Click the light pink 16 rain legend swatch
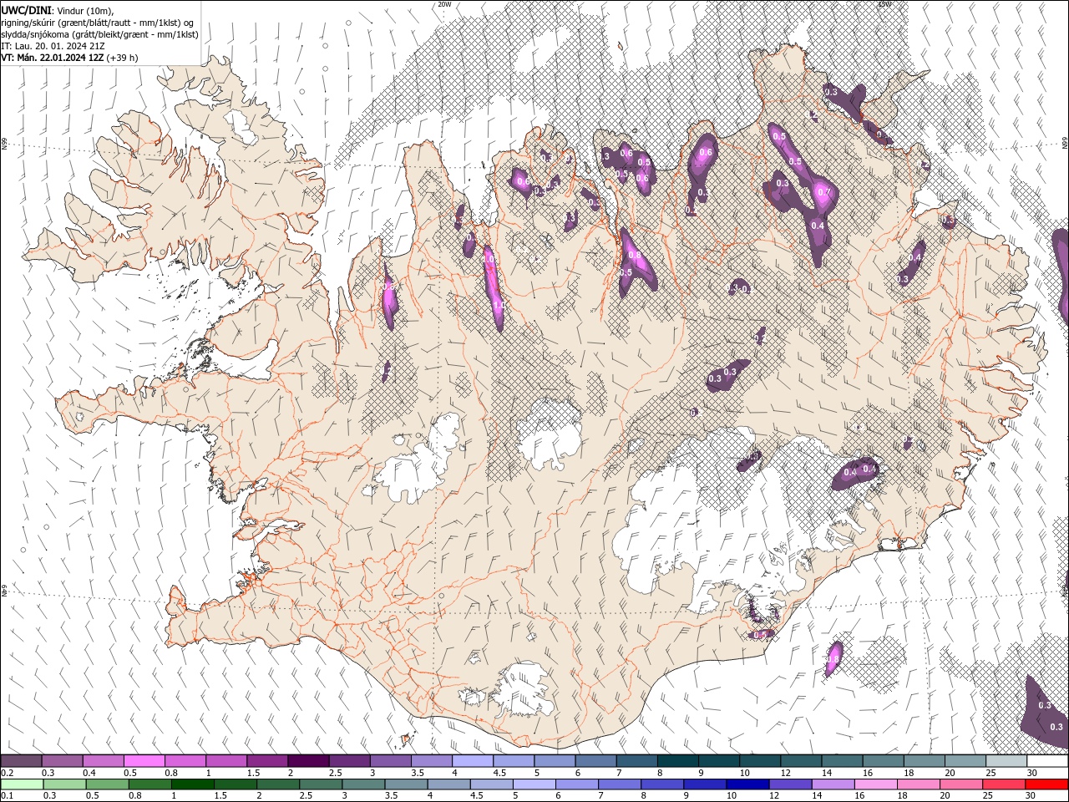The height and width of the screenshot is (802, 1069). (x=876, y=784)
